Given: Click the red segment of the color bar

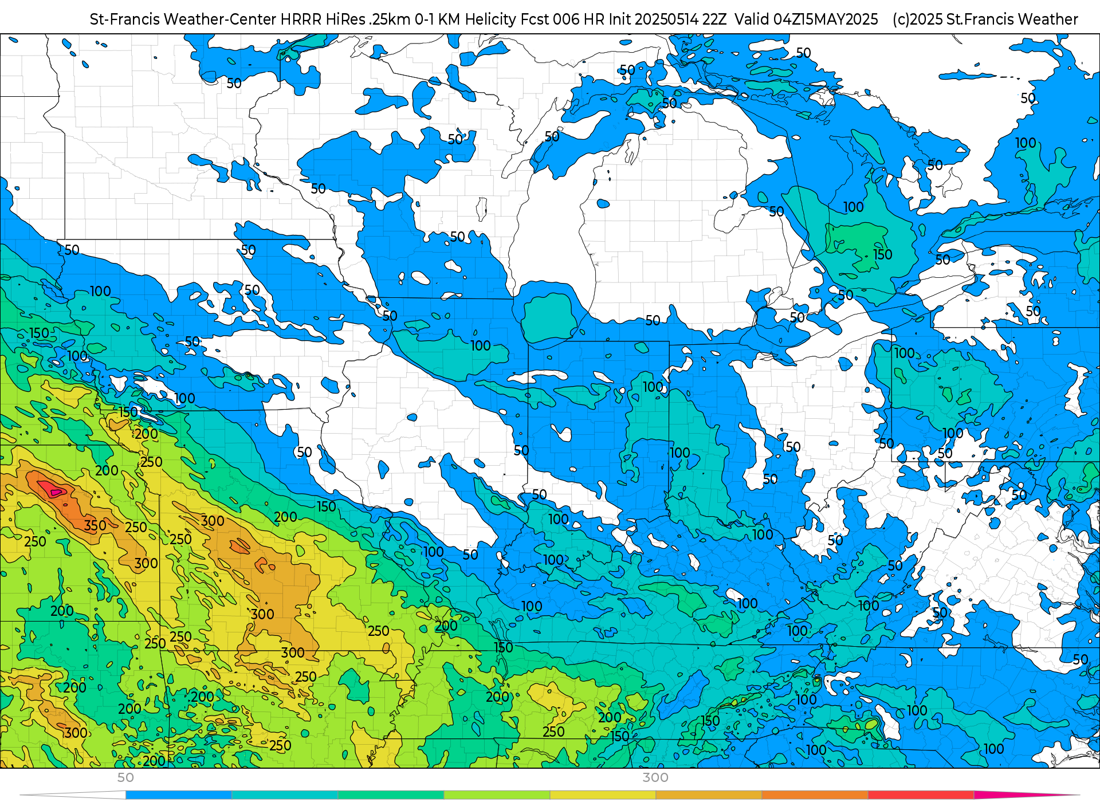Looking at the screenshot, I should coord(921,795).
